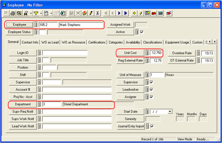Open the Start Date dropdown calendar

coord(170,111)
